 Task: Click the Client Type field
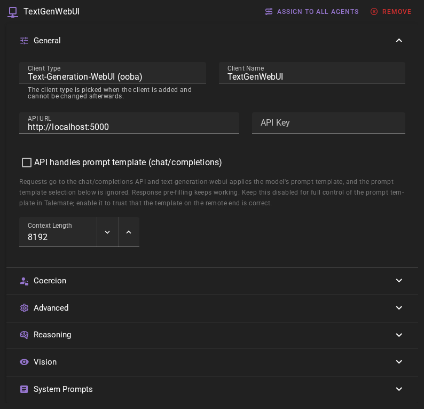(x=113, y=73)
